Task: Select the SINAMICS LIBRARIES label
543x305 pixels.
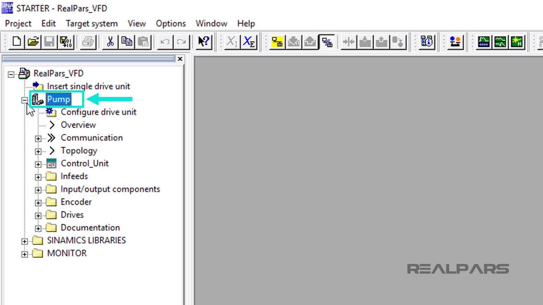Action: click(86, 240)
